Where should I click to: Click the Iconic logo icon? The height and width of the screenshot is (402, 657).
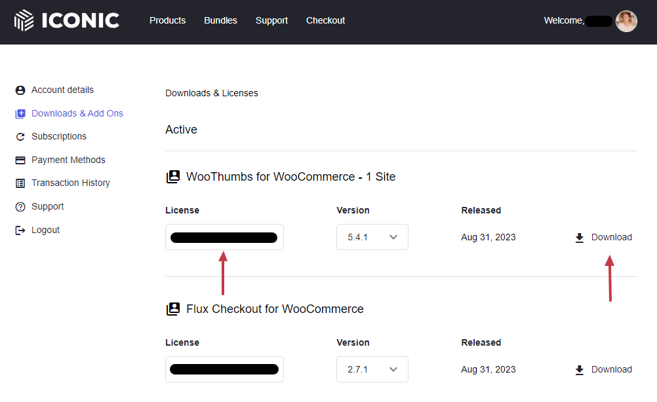click(x=24, y=20)
